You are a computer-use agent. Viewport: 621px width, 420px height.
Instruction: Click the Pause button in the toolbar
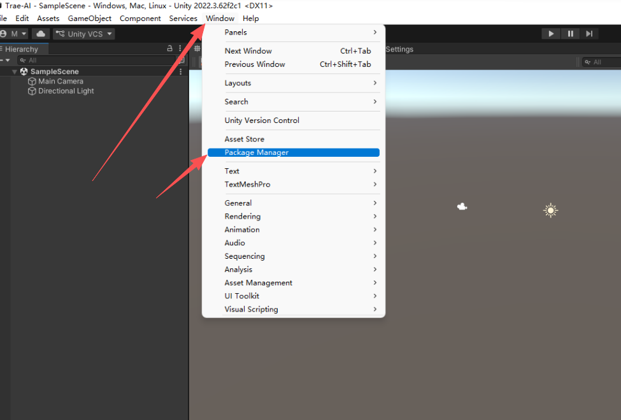pyautogui.click(x=570, y=34)
